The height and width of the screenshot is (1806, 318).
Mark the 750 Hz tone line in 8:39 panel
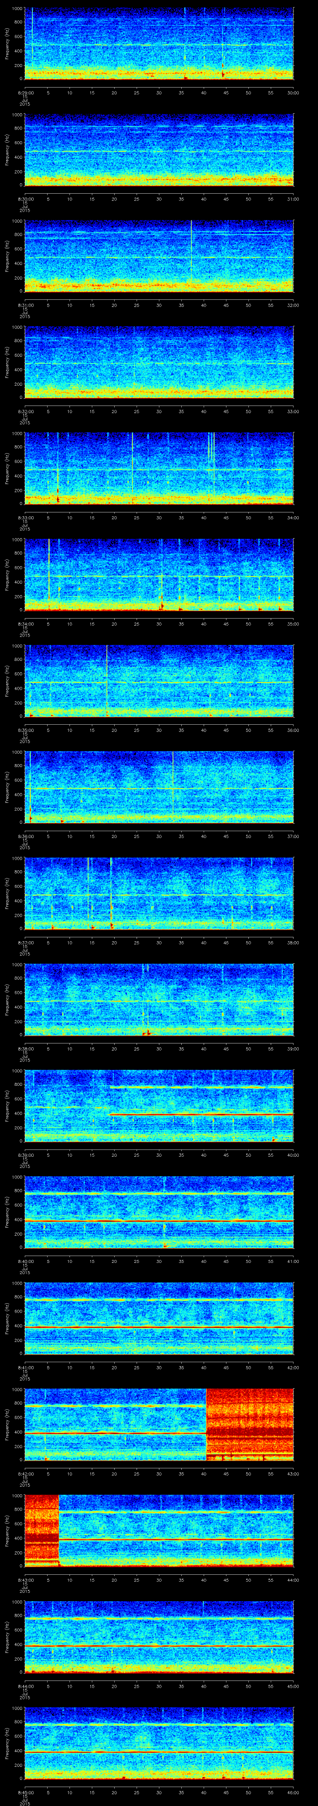(x=201, y=1087)
